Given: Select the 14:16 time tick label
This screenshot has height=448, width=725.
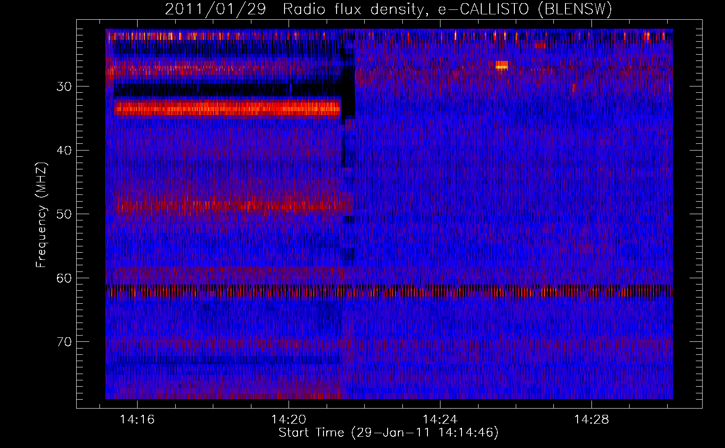Looking at the screenshot, I should (137, 419).
